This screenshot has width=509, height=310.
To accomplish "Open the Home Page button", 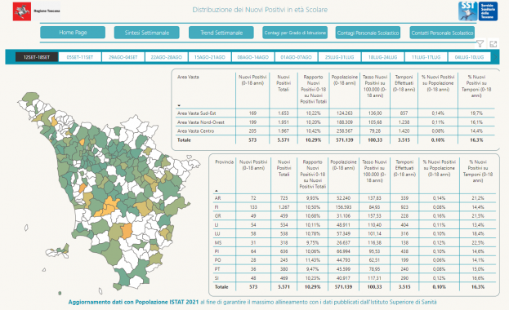I will pos(73,33).
